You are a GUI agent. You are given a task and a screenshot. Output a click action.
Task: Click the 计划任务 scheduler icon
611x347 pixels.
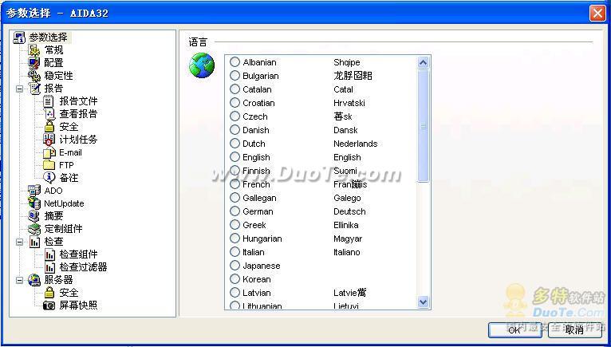click(49, 140)
